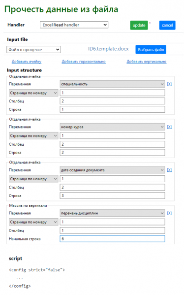
Task: Remove the номер курса cell with [X]
Action: tap(169, 127)
